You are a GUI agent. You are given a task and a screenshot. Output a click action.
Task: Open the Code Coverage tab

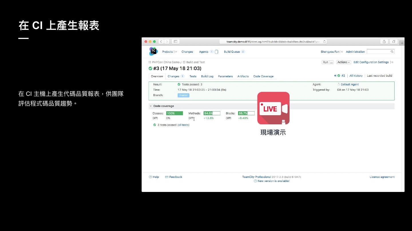point(264,76)
